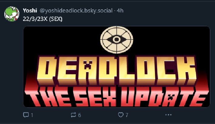Open the post via the 4h timestamp
This screenshot has height=124, width=215.
[x=120, y=11]
